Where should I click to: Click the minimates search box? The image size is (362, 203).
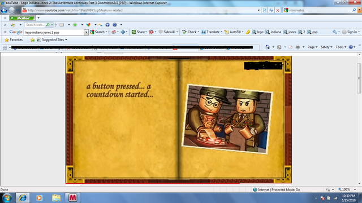pyautogui.click(x=320, y=10)
